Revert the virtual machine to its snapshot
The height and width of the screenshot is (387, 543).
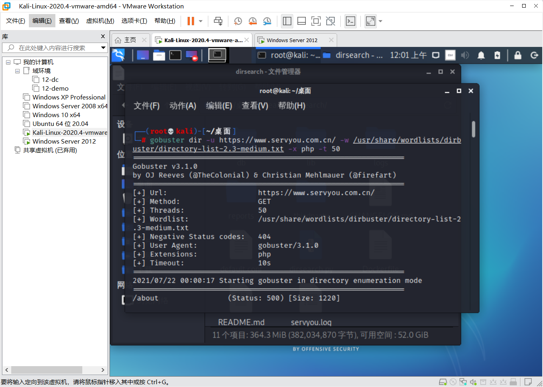pyautogui.click(x=252, y=21)
